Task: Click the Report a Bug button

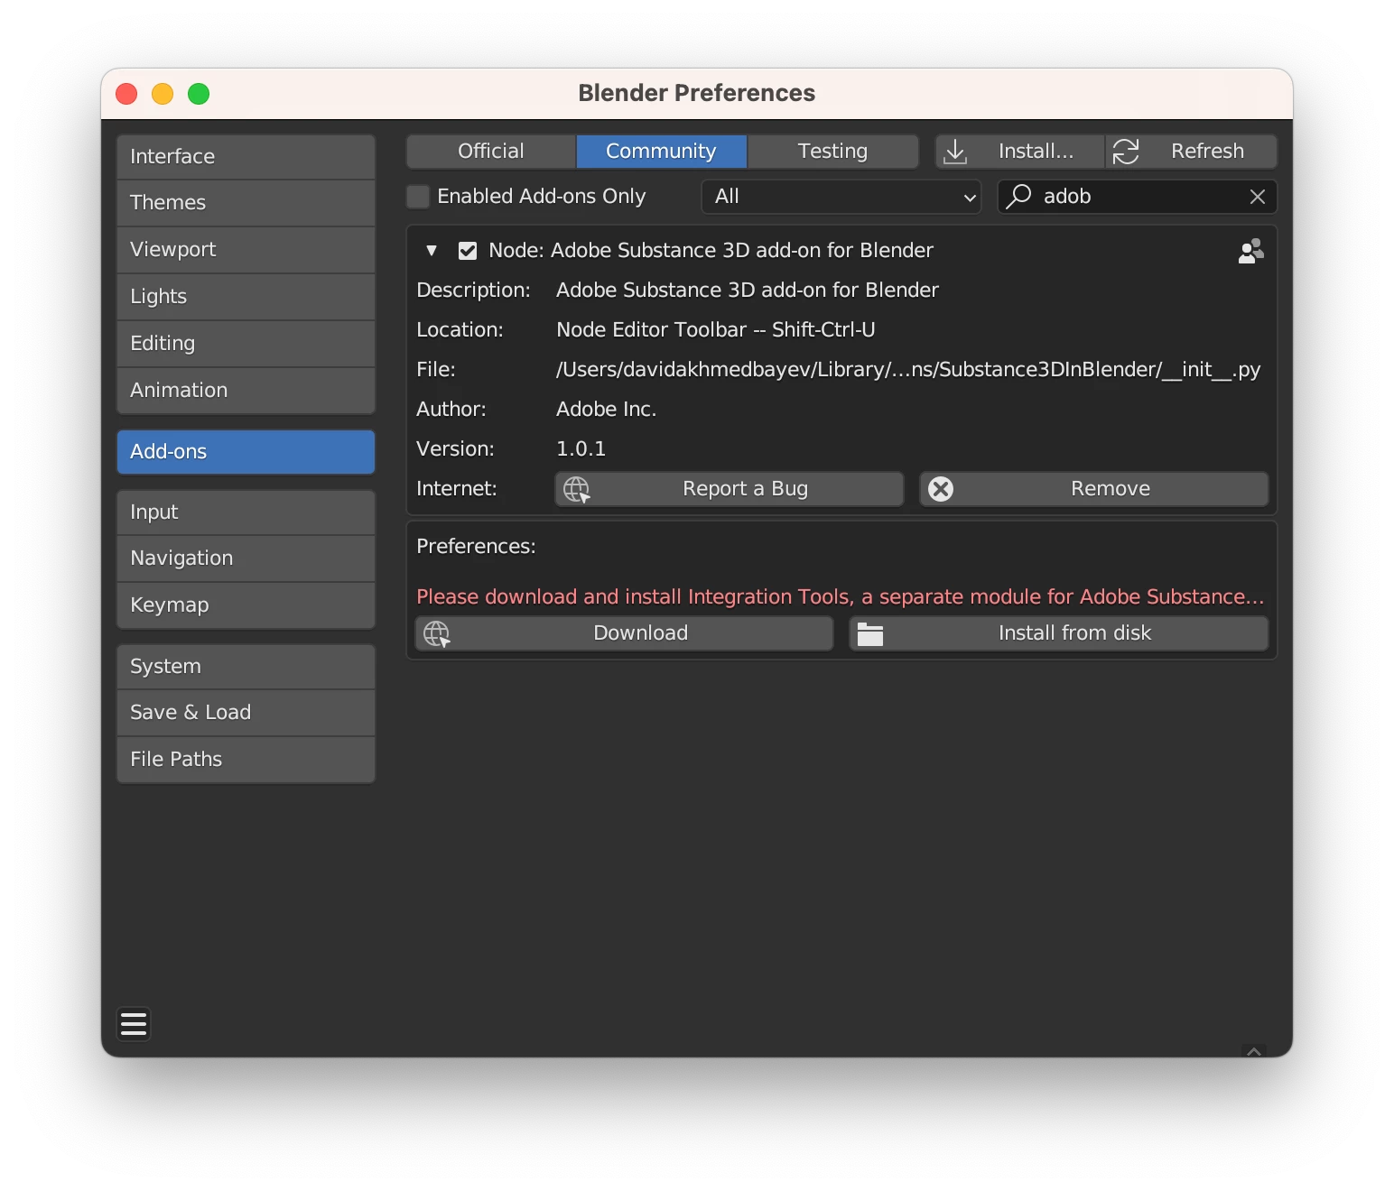Action: click(x=730, y=489)
